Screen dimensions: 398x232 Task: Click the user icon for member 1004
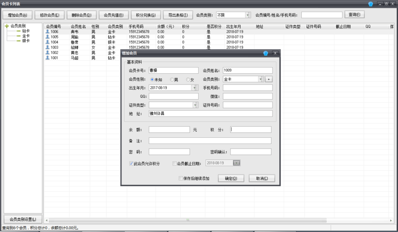(47, 42)
